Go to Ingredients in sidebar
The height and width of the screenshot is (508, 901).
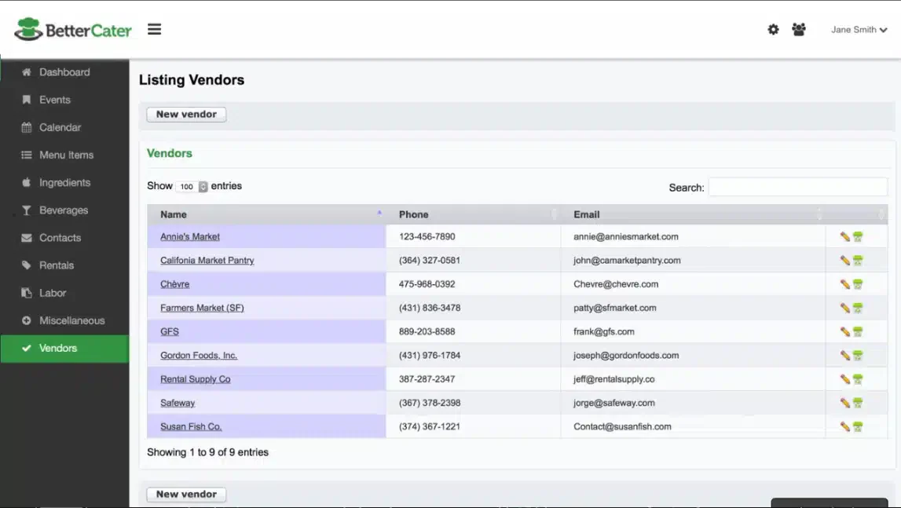(64, 183)
